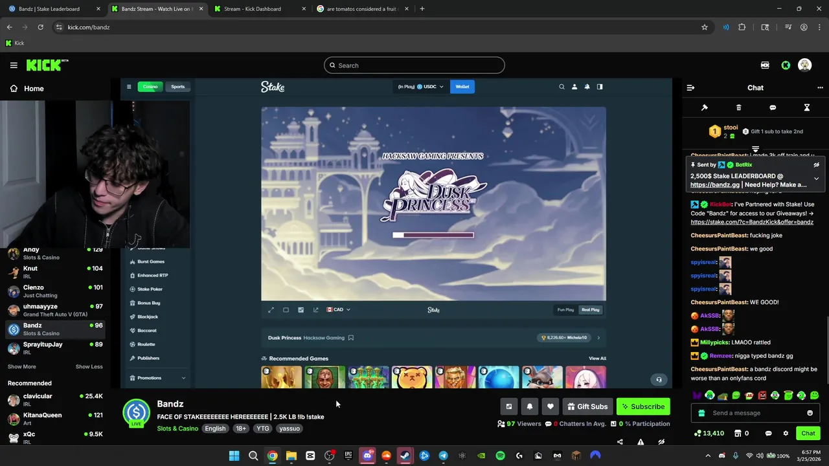Open the emoji picker in message box
829x466 pixels.
810,413
